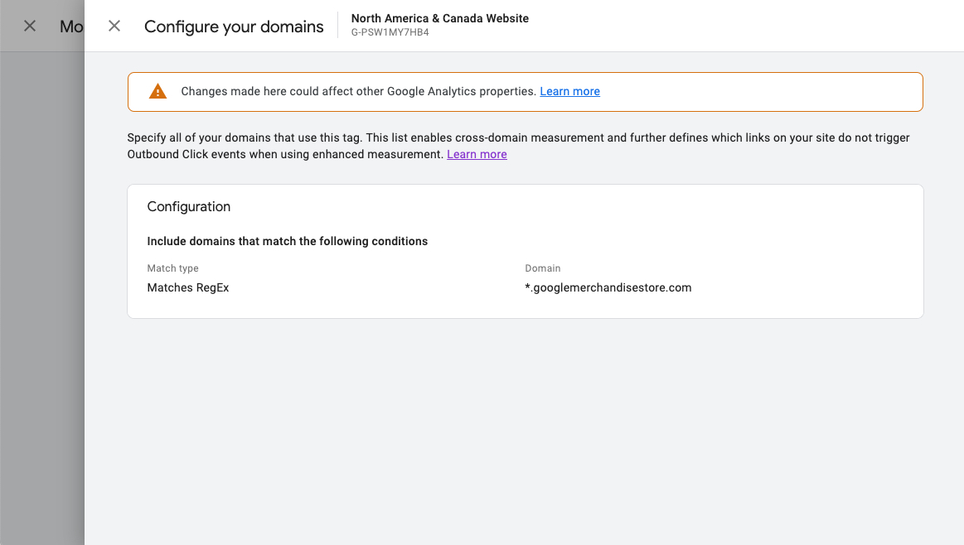Click the warning text about Analytics properties

[358, 91]
